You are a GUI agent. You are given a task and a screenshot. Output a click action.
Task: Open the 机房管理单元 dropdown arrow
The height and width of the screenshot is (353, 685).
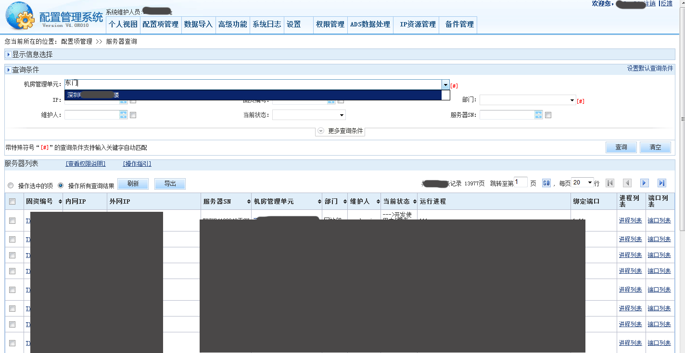coord(445,85)
